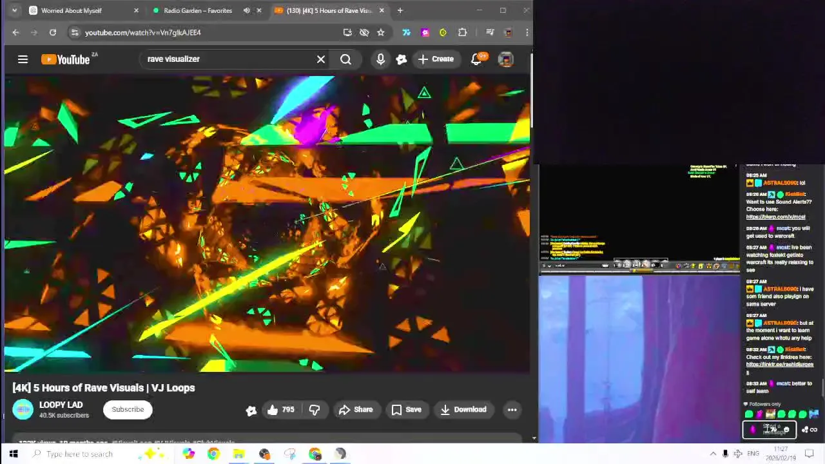This screenshot has width=825, height=464.
Task: Open the blue translate extension icon
Action: (x=407, y=32)
